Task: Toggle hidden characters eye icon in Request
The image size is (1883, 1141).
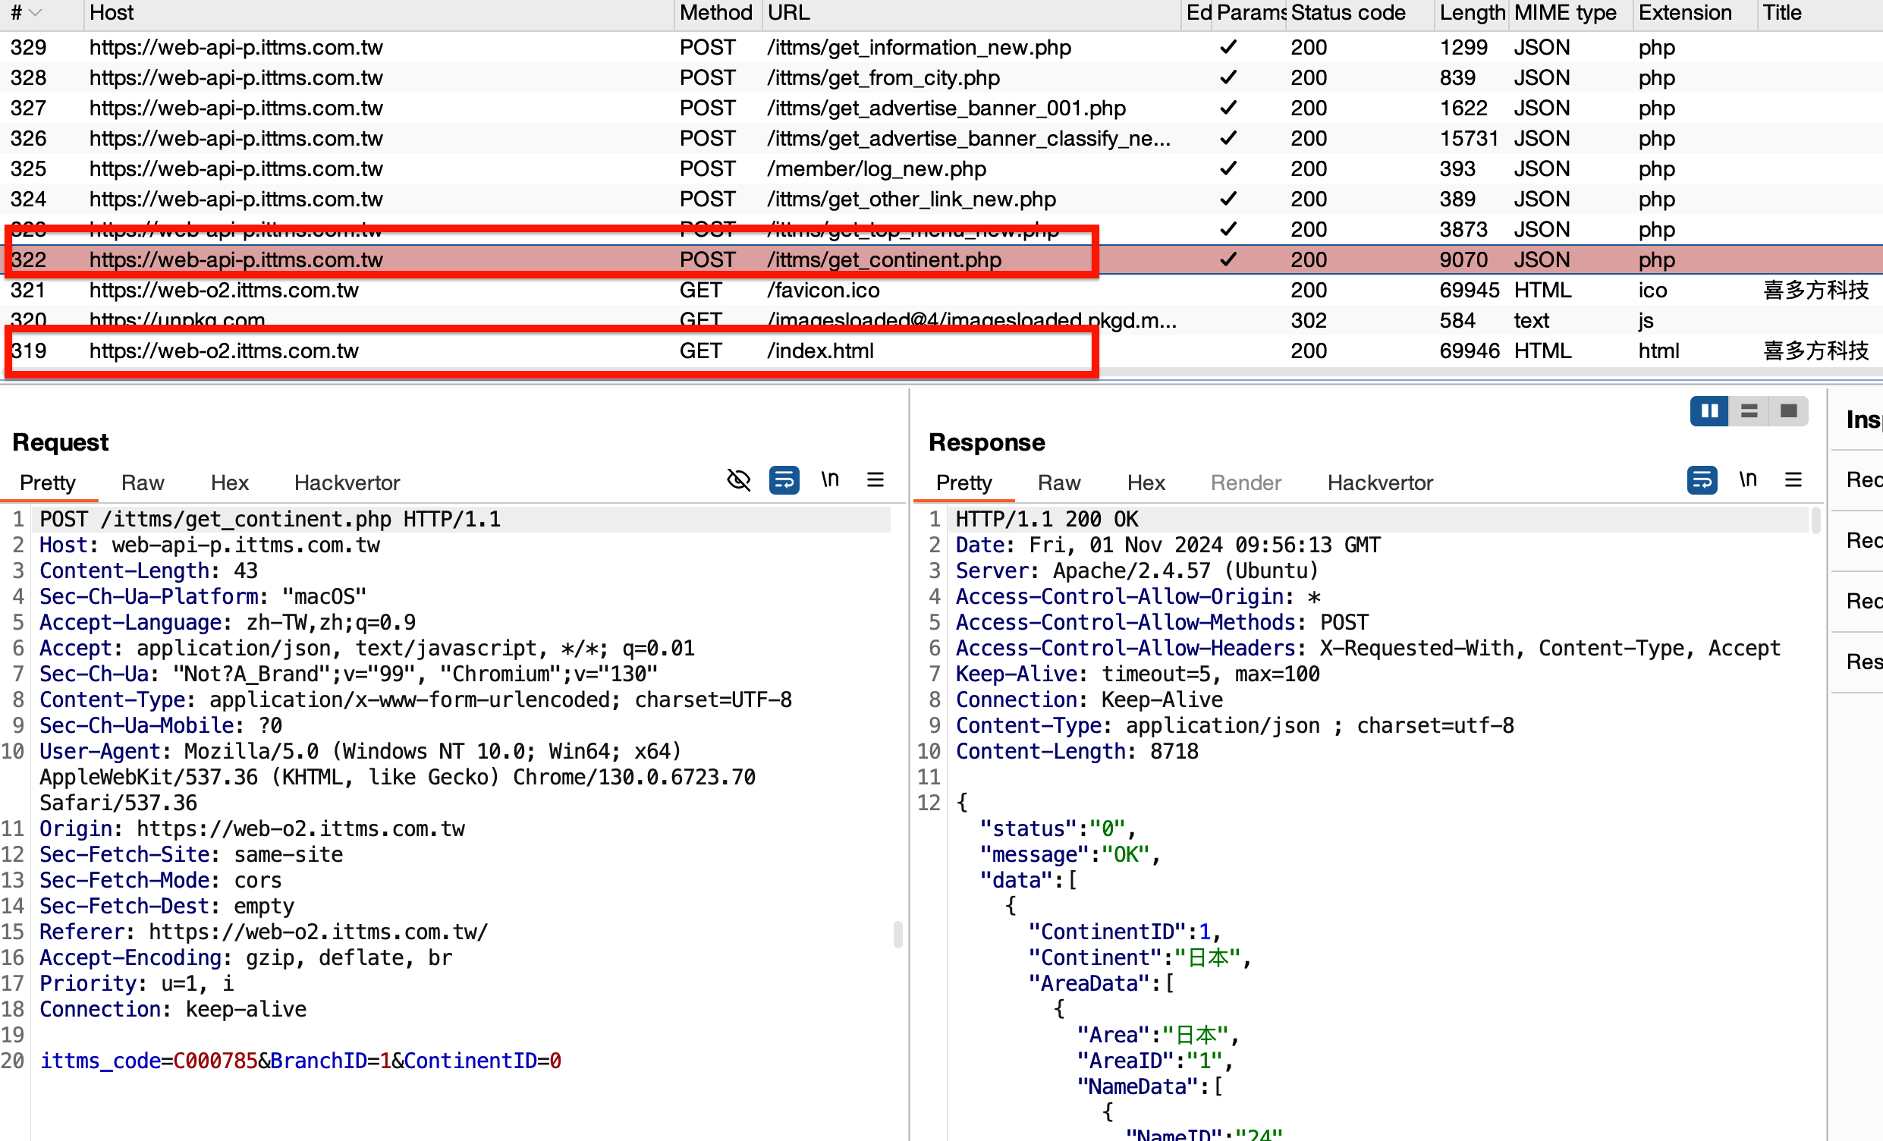Action: pyautogui.click(x=738, y=480)
